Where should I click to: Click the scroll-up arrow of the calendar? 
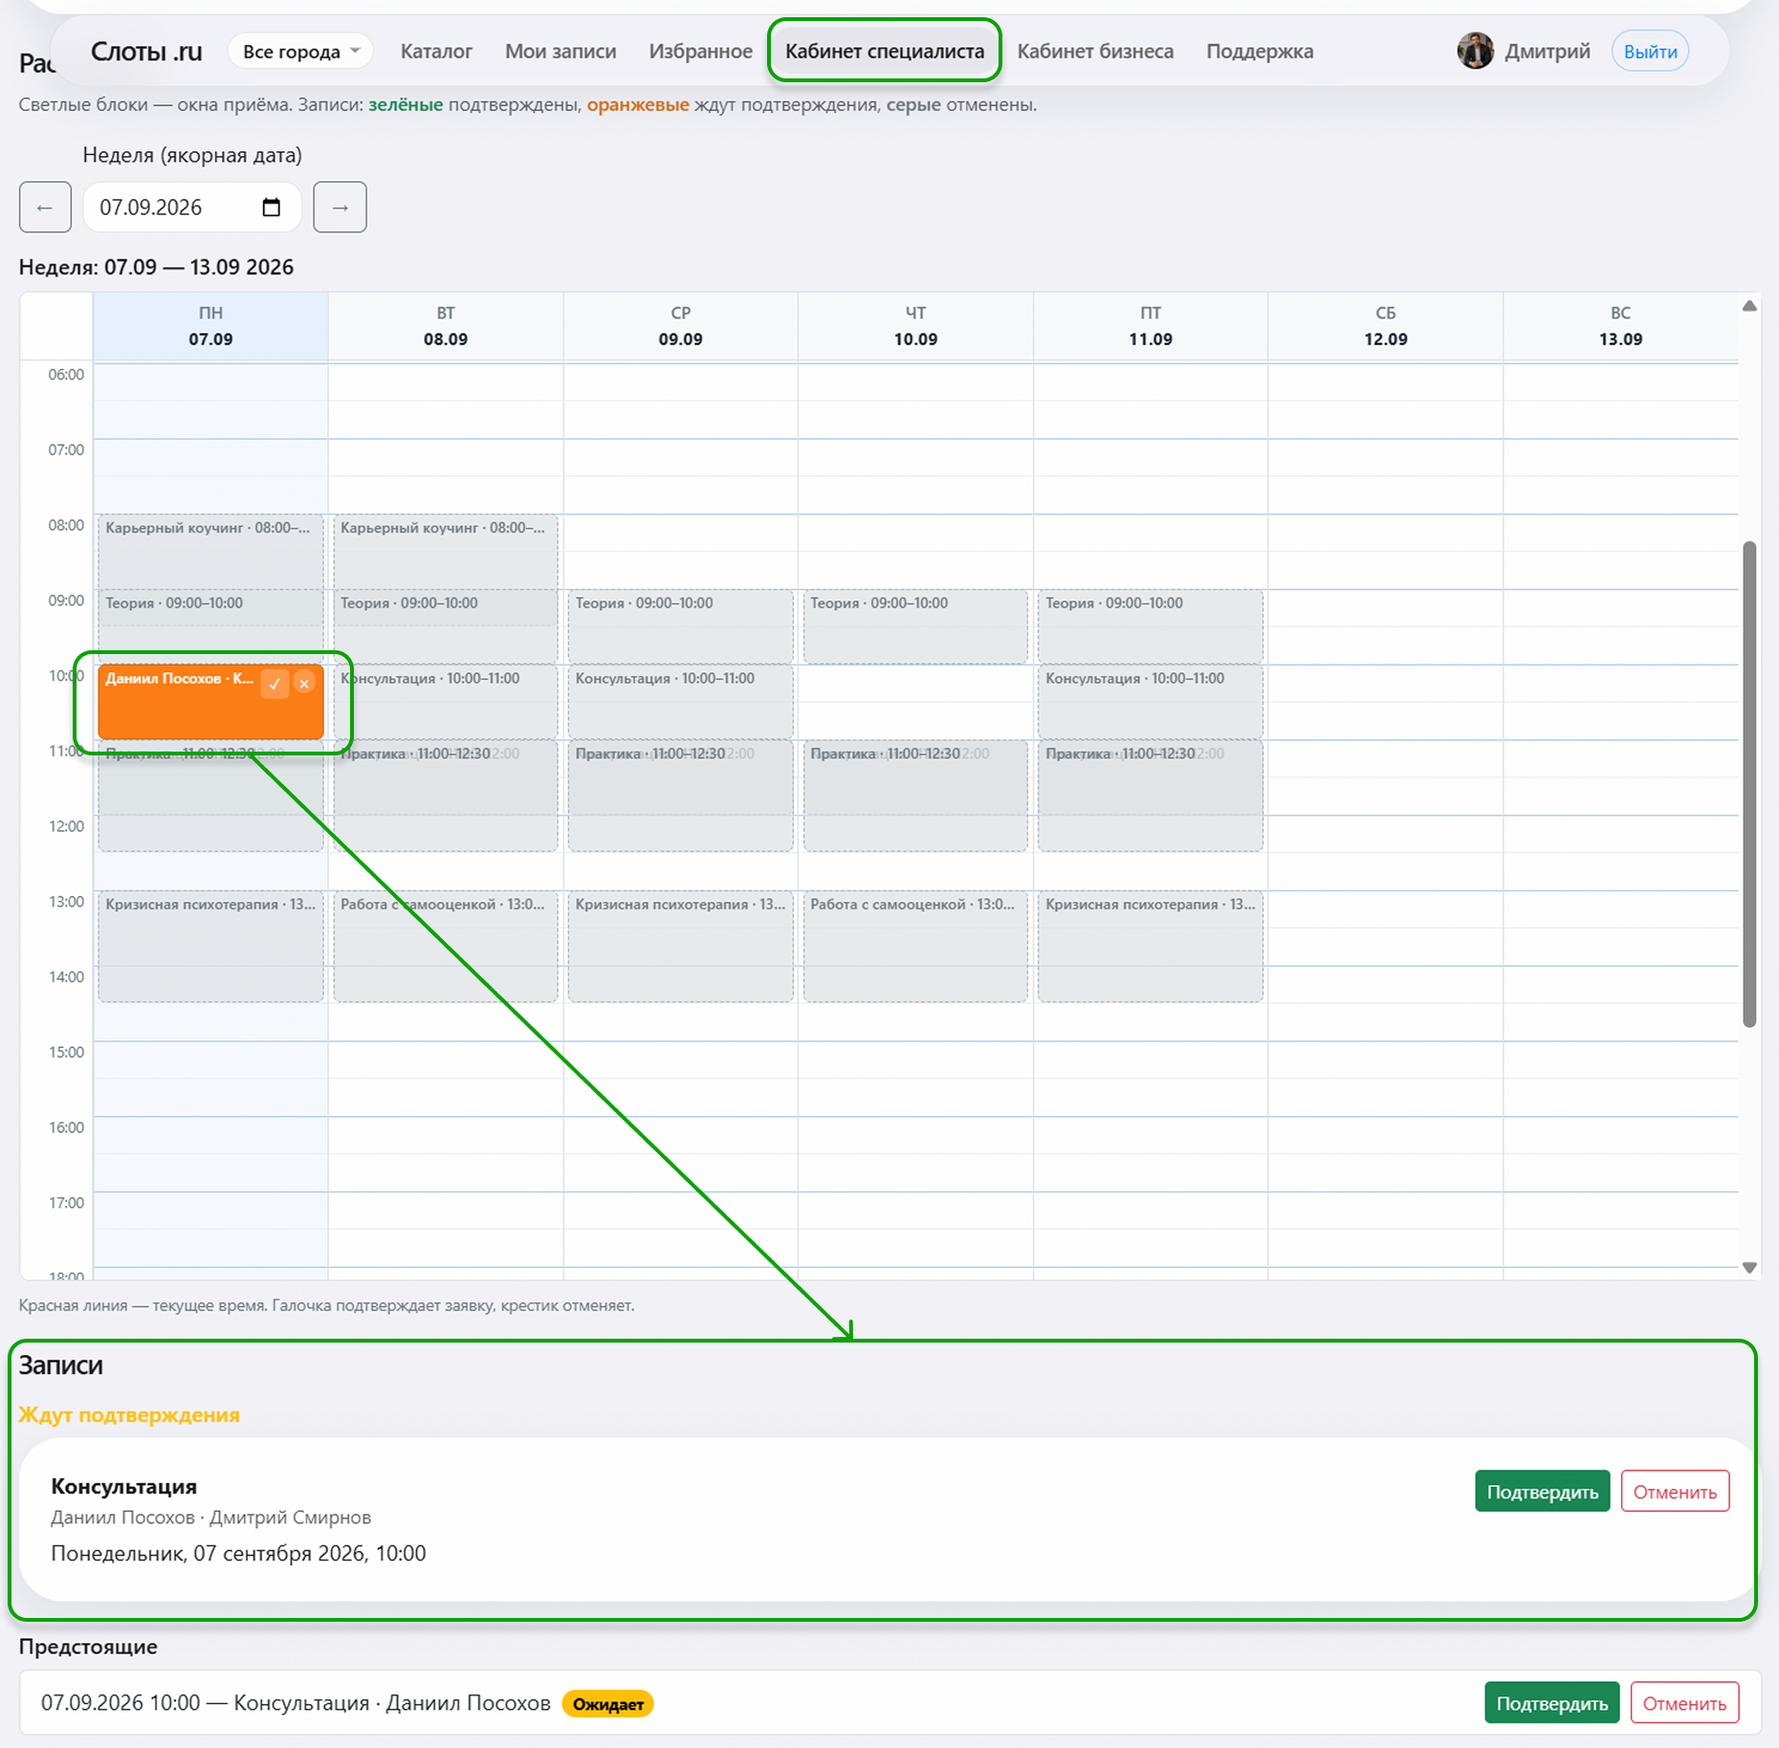click(x=1749, y=306)
